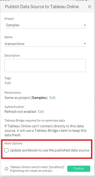
Task: Click the 'Refresh not enabled' text
Action: coord(20,112)
